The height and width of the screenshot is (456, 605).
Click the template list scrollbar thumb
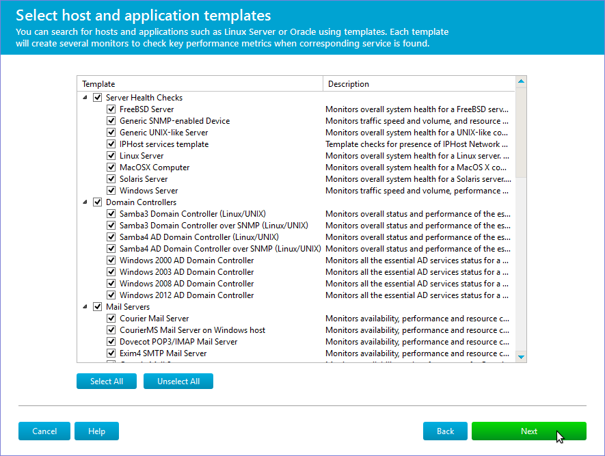(x=522, y=133)
